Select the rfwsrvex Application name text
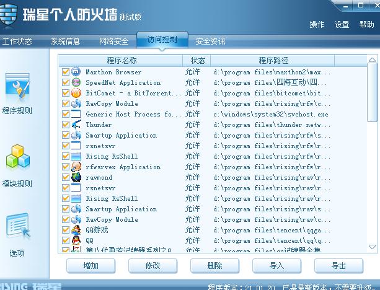 tap(123, 167)
